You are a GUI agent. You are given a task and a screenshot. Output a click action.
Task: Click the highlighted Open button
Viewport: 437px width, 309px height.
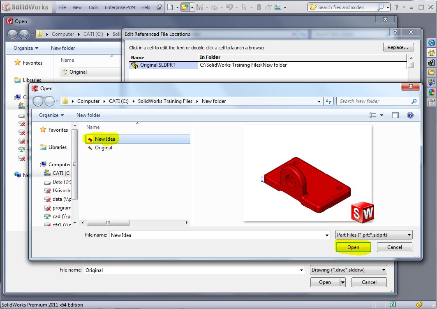(353, 247)
